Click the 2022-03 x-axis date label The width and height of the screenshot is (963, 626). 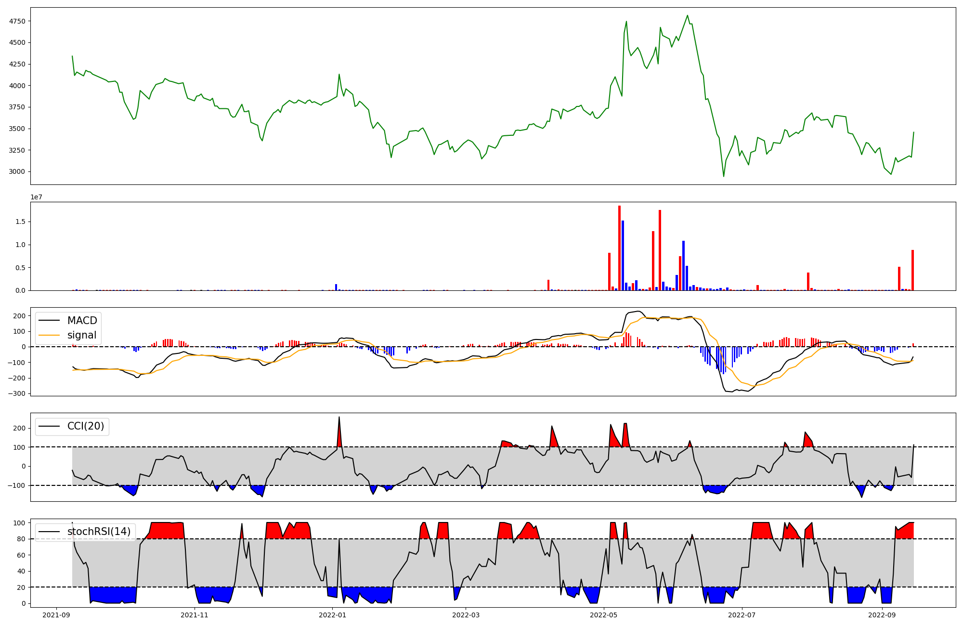466,615
